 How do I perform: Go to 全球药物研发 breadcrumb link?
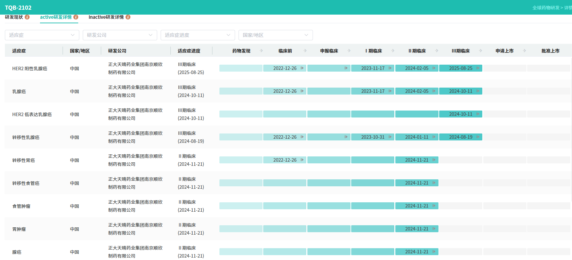coord(546,8)
